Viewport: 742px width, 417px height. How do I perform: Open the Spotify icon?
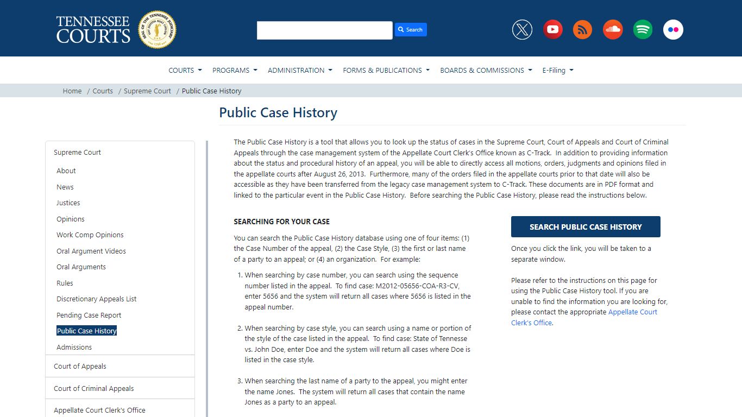click(643, 29)
